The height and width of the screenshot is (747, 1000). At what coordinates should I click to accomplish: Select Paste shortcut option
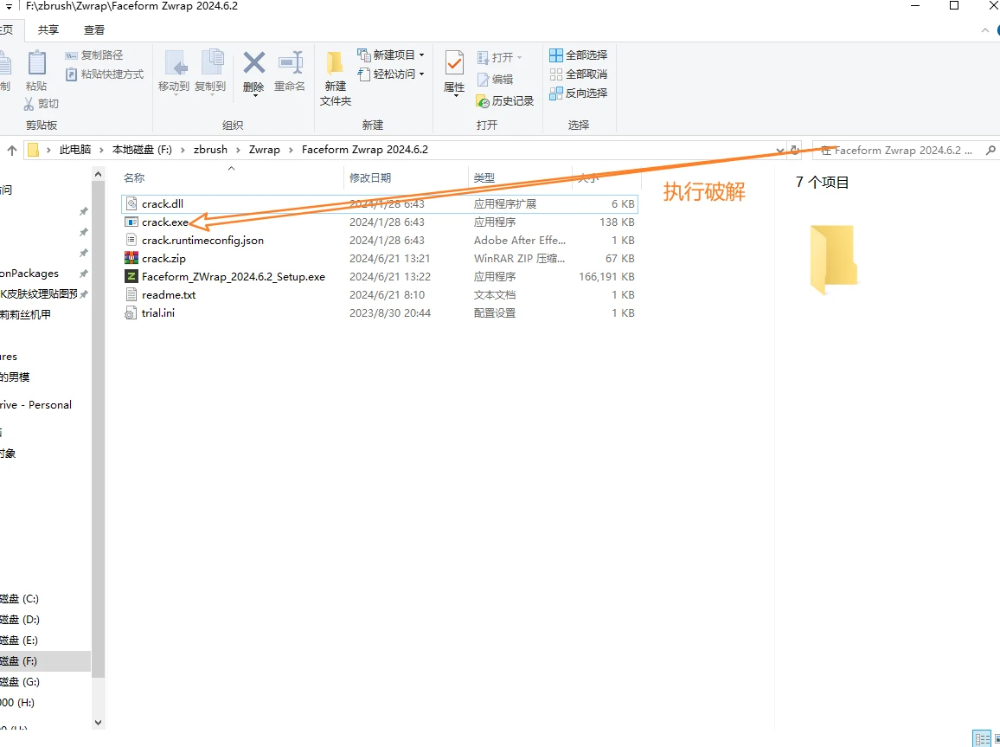point(105,74)
